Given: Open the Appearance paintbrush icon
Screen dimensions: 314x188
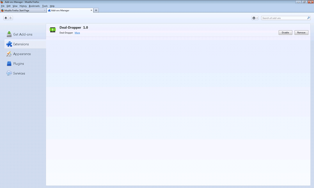Looking at the screenshot, I should tap(9, 54).
